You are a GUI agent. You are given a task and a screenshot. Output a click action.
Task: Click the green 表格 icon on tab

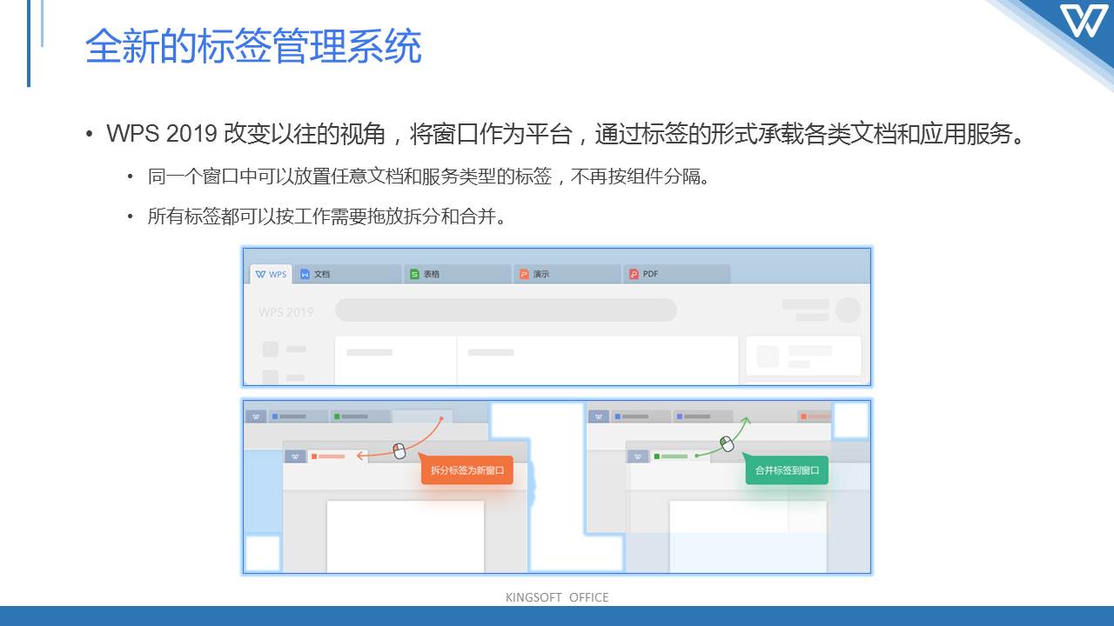coord(415,274)
